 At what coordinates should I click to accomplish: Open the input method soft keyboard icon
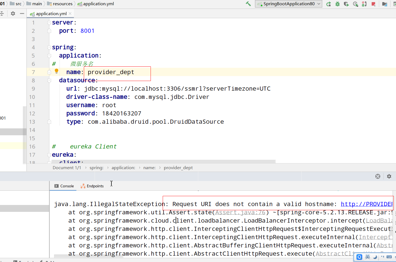click(x=389, y=257)
